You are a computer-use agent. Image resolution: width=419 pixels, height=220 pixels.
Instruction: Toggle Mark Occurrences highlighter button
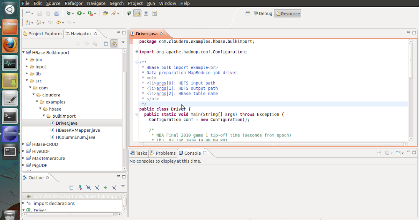138,13
